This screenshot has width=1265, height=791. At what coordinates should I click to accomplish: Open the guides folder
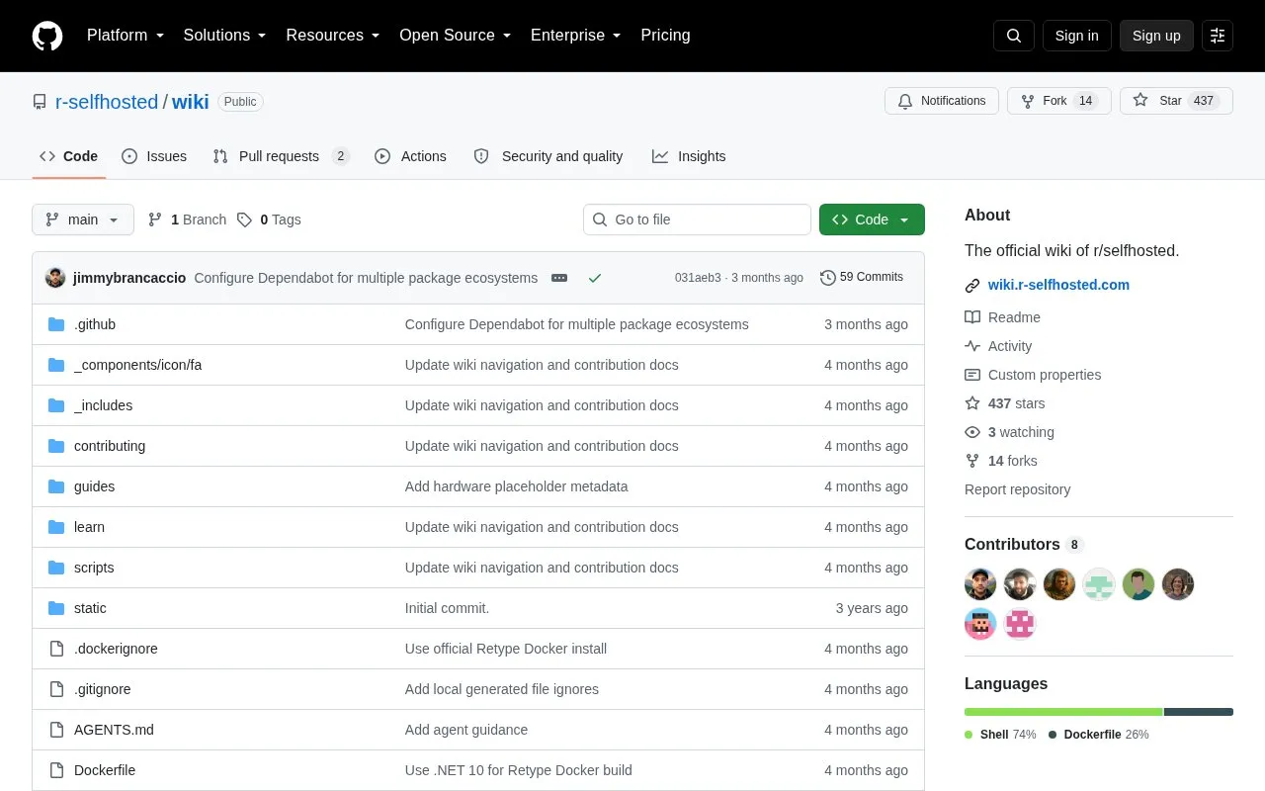pos(94,486)
